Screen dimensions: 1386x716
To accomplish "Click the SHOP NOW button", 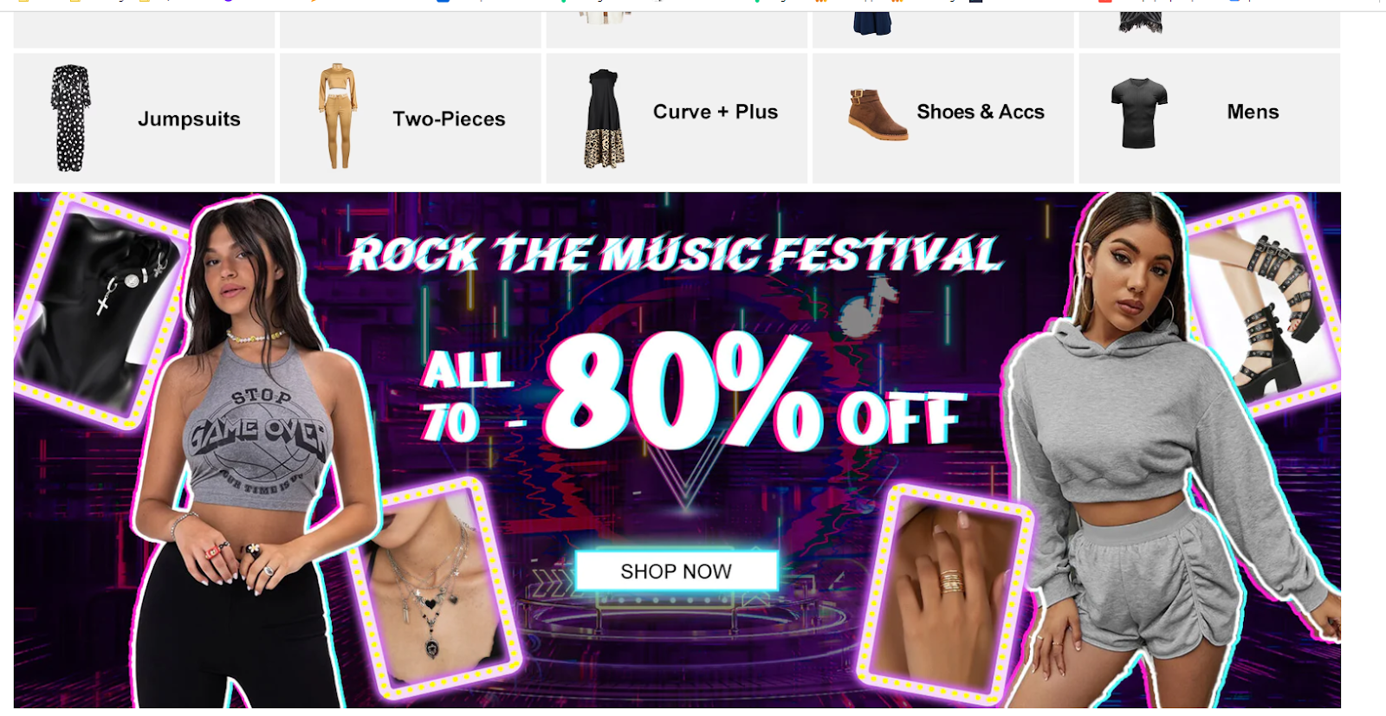I will click(676, 571).
